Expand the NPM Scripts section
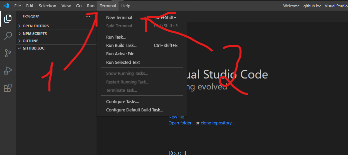Viewport: 348px width, 155px height. point(56,34)
